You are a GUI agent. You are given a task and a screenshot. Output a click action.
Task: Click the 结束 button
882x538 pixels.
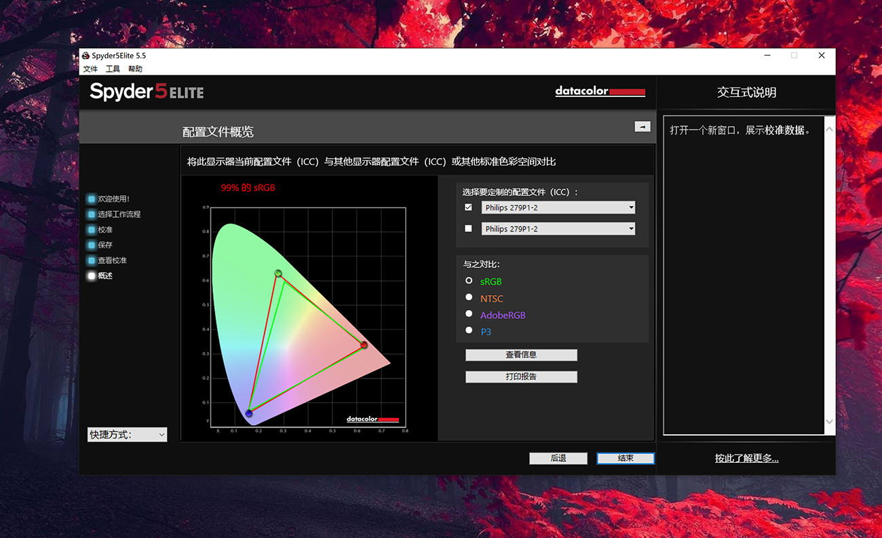(x=626, y=459)
